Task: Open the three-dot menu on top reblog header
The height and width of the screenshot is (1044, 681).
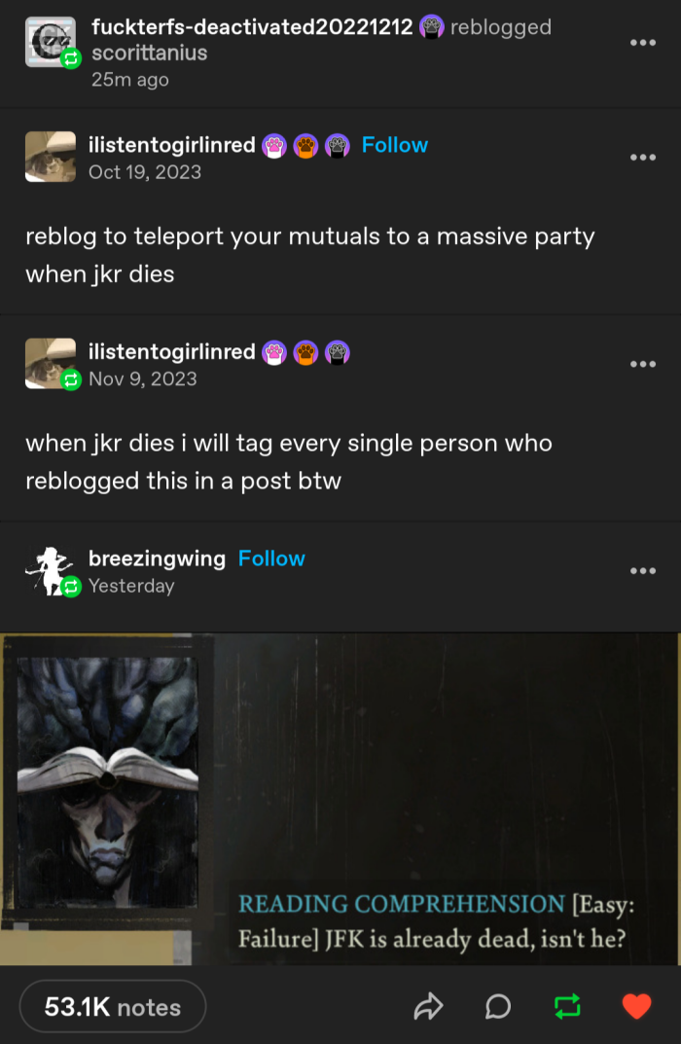Action: [642, 43]
